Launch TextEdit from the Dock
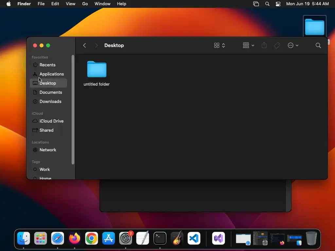 143,238
